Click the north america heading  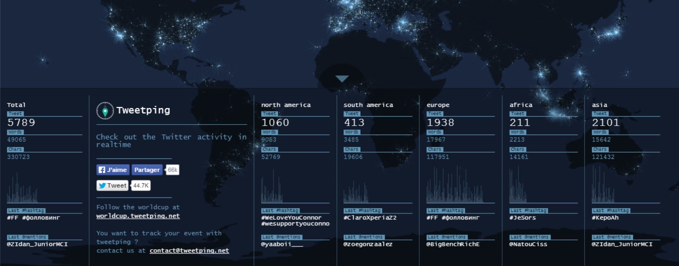click(x=286, y=105)
